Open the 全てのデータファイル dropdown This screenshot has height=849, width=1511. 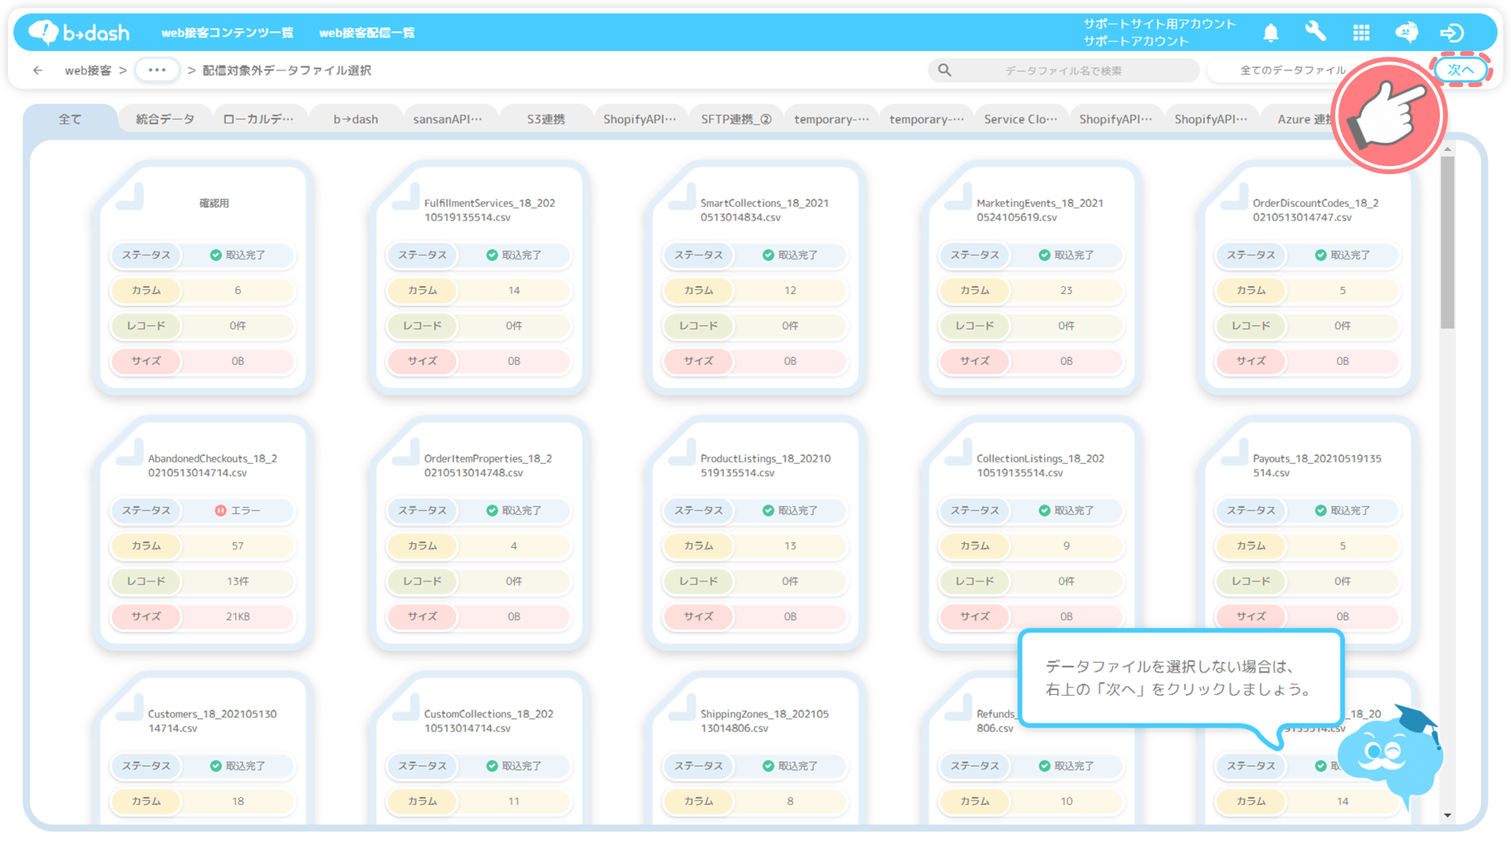pyautogui.click(x=1291, y=70)
